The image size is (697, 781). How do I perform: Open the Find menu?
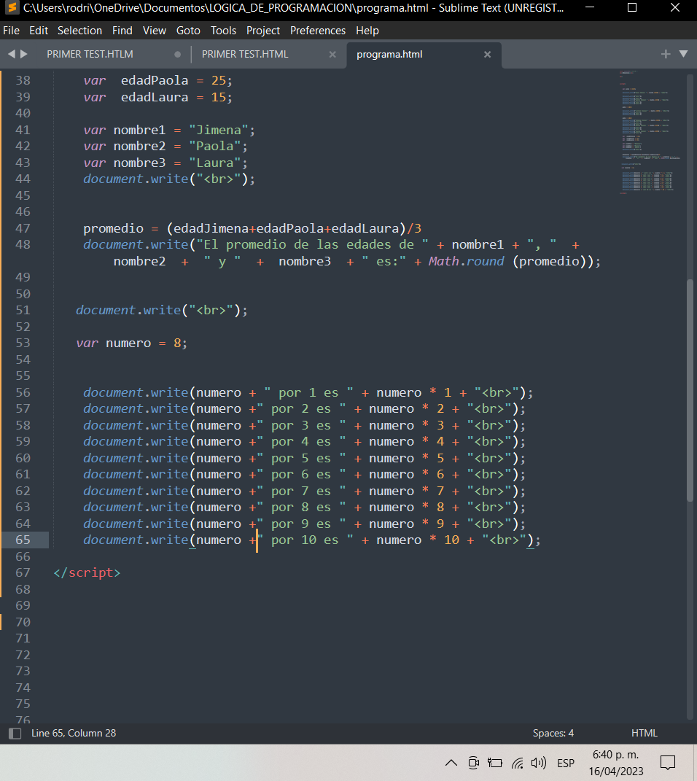122,31
